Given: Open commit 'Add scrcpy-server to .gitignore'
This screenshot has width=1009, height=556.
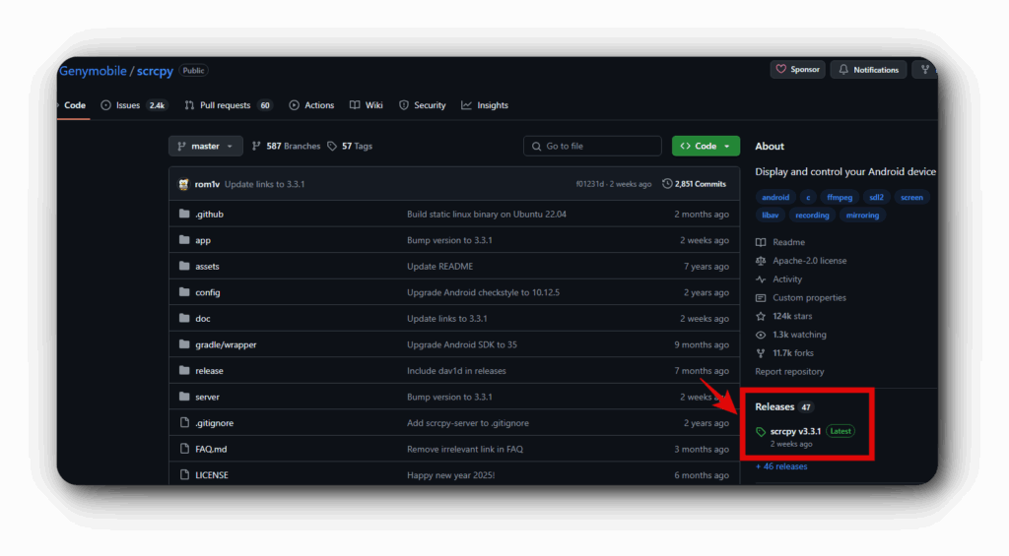Looking at the screenshot, I should coord(468,423).
